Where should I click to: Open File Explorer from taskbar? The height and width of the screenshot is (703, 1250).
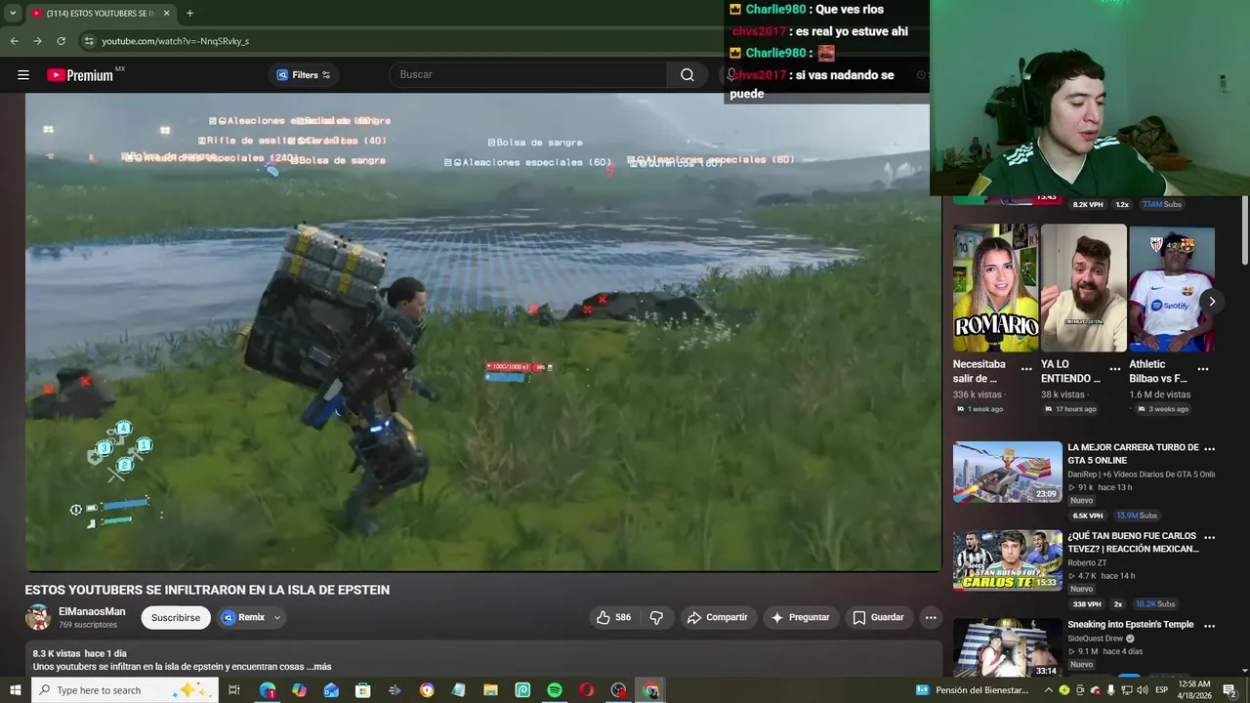[x=490, y=690]
